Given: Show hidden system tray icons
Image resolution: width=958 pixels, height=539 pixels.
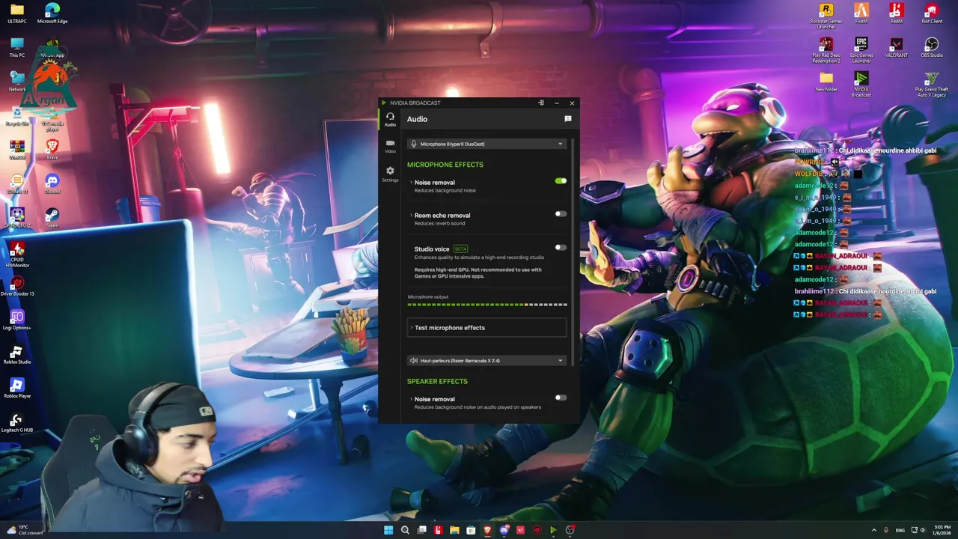Looking at the screenshot, I should (x=873, y=530).
